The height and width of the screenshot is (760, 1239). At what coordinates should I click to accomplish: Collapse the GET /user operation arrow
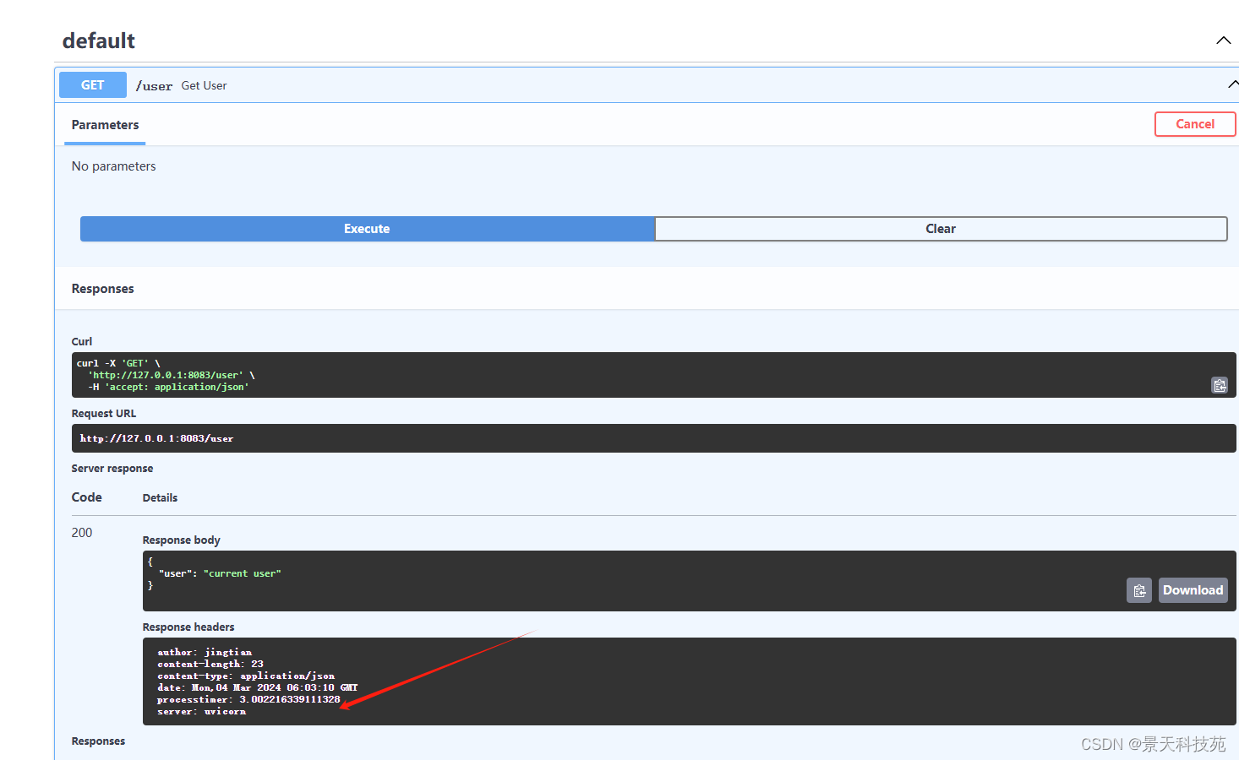click(1233, 84)
